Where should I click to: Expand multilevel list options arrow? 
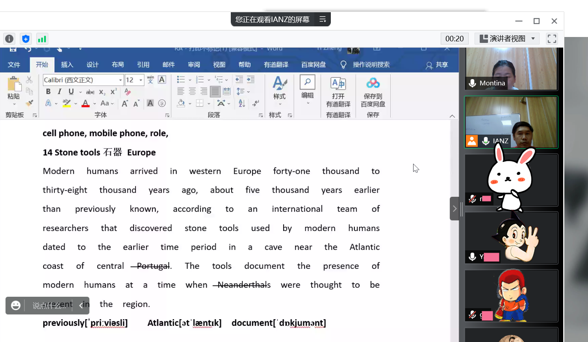226,80
